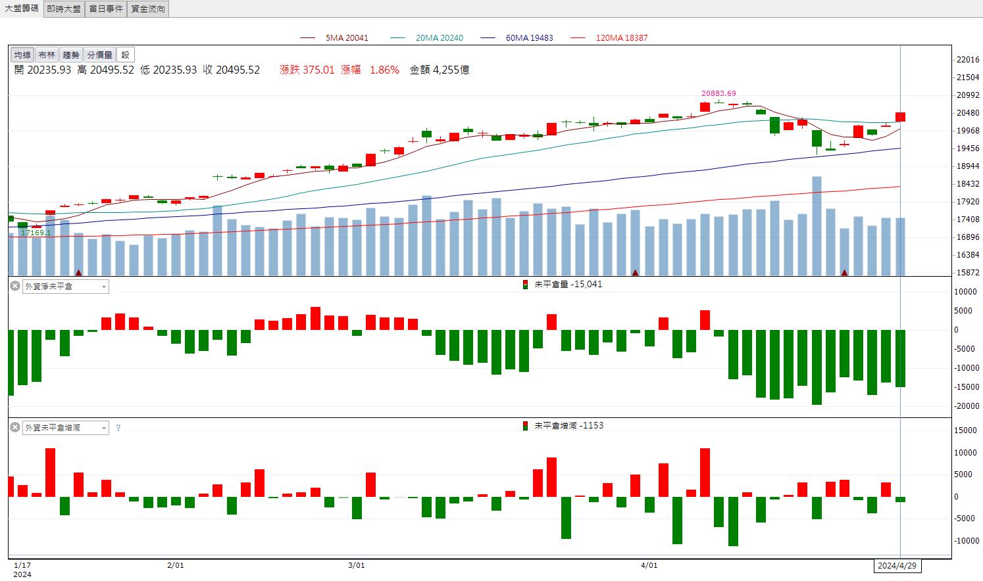Click the 未平倉量 -15,041 readout
983x581 pixels.
click(568, 285)
